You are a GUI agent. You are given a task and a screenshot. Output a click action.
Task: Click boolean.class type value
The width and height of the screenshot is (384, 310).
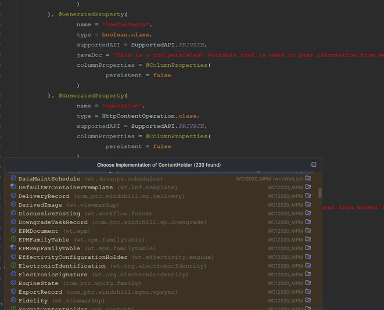(125, 35)
